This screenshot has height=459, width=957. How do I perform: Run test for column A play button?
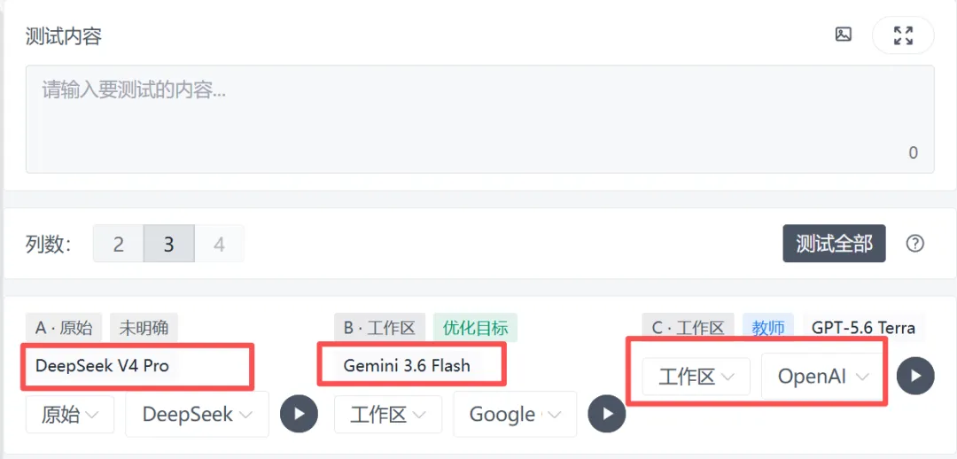[x=300, y=414]
